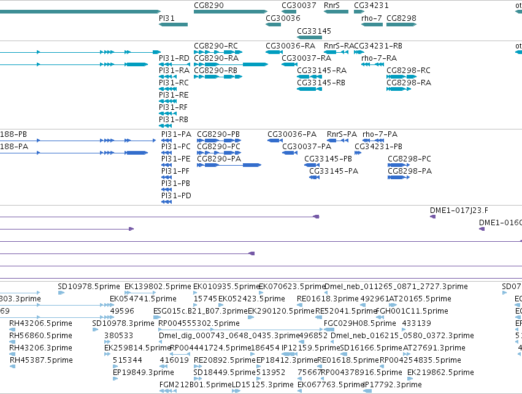Select the CG34231-RB transcript label
522x394 pixels.
[378, 45]
